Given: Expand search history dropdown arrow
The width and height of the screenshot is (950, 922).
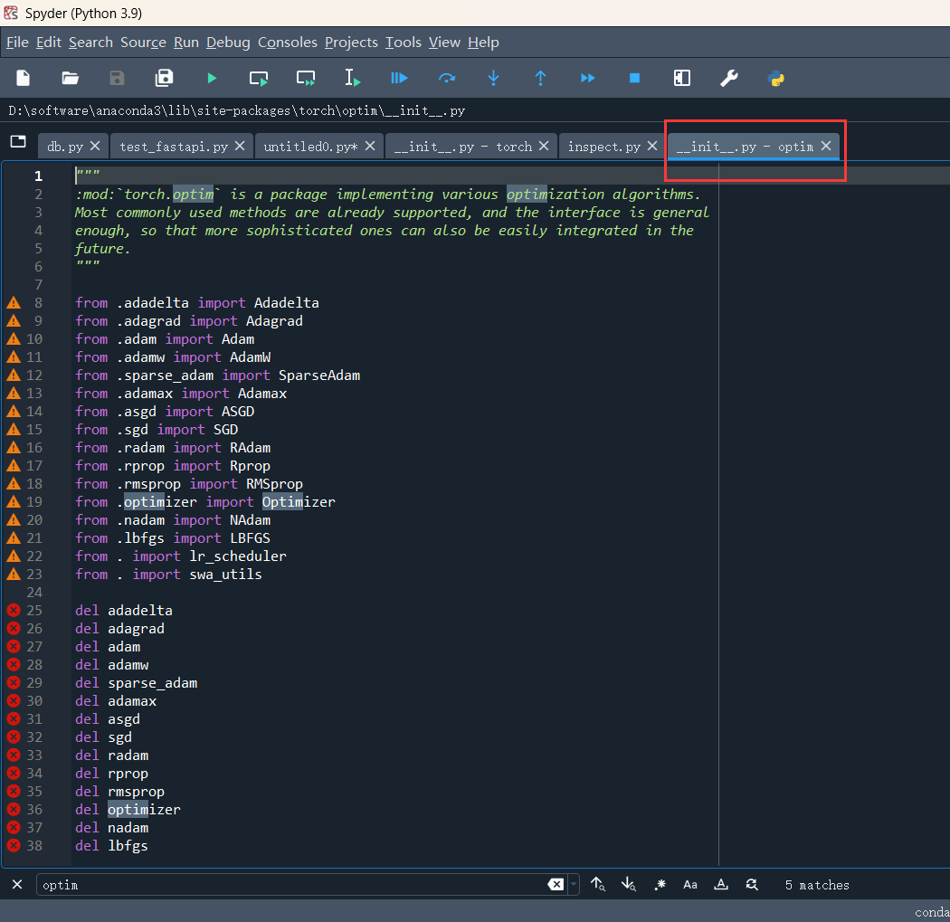Looking at the screenshot, I should (x=573, y=884).
